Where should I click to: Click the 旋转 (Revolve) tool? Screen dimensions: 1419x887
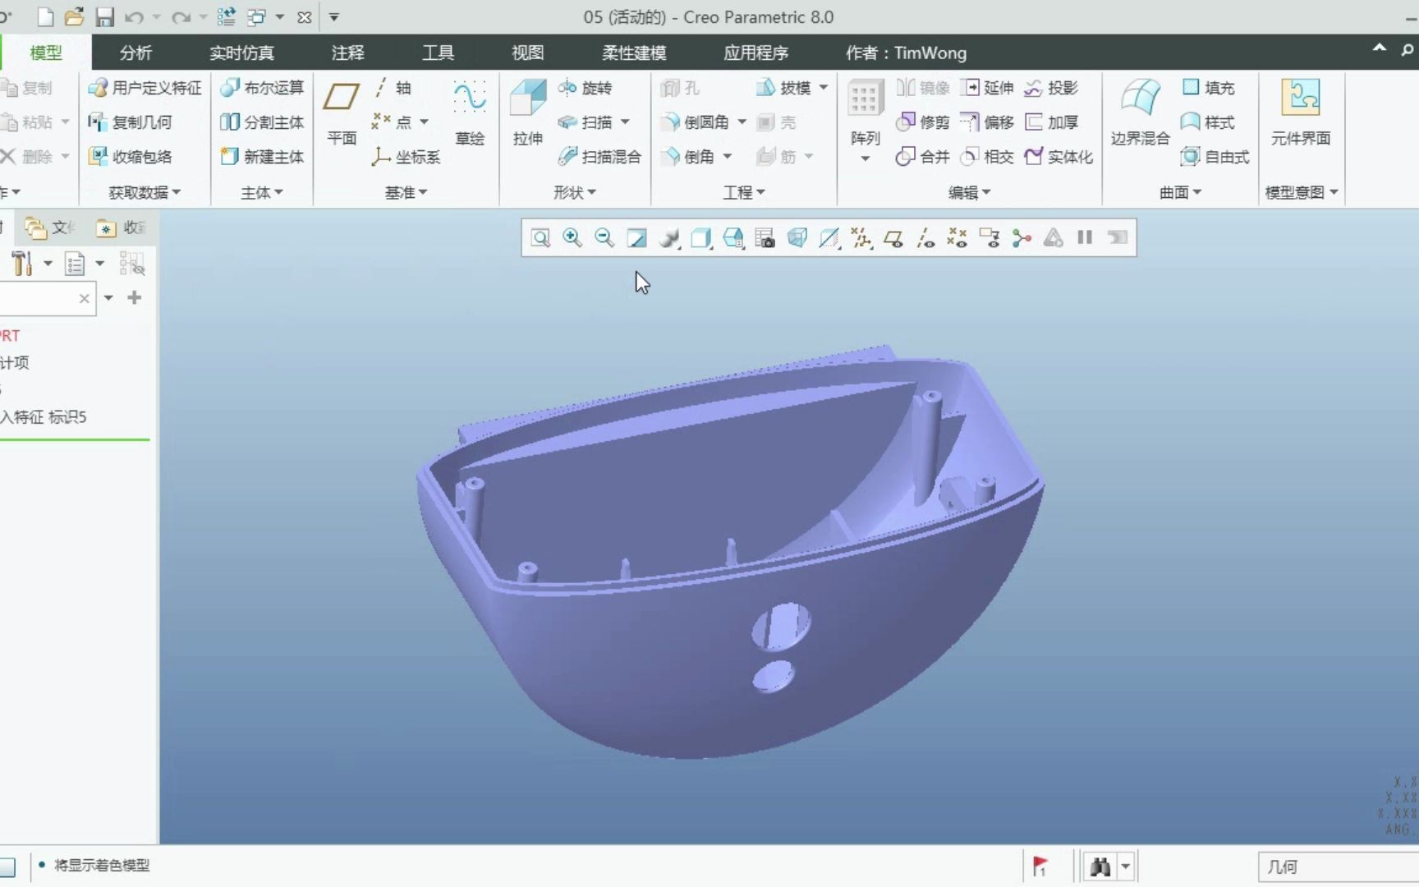tap(586, 88)
